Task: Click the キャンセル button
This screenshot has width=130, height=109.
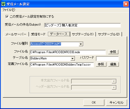Action: [117, 103]
